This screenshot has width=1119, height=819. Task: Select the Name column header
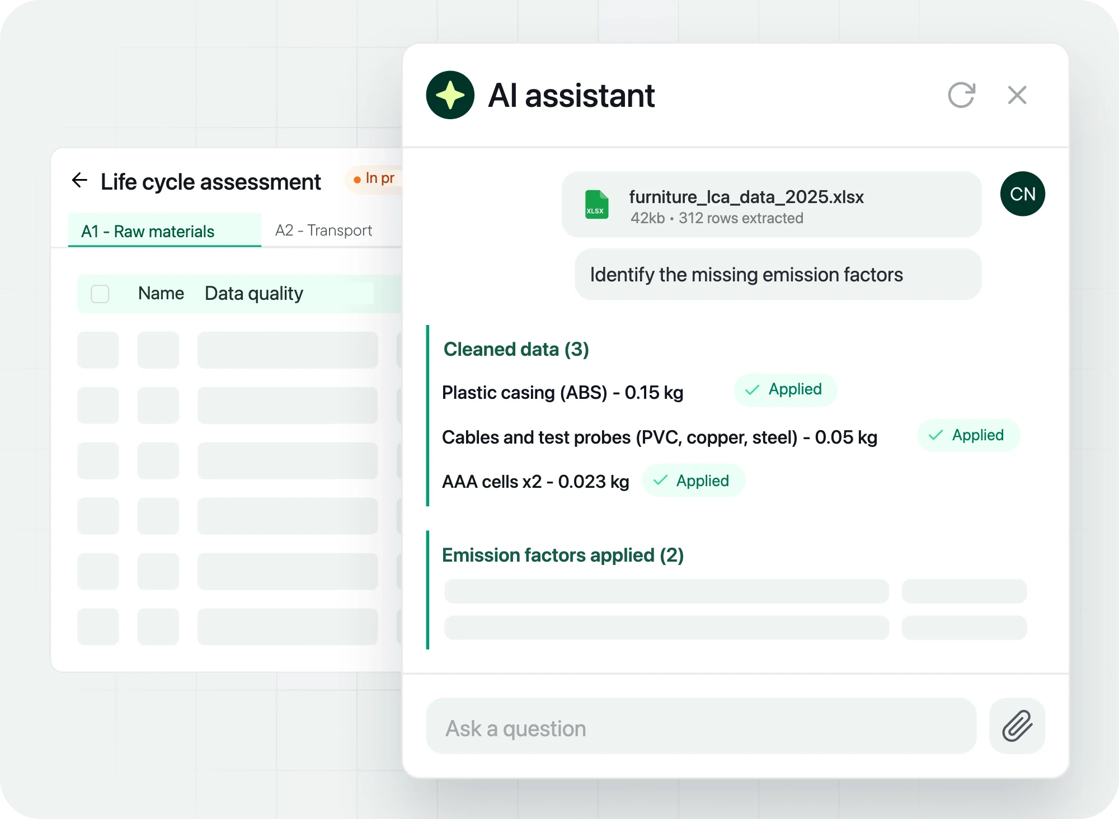(x=161, y=294)
